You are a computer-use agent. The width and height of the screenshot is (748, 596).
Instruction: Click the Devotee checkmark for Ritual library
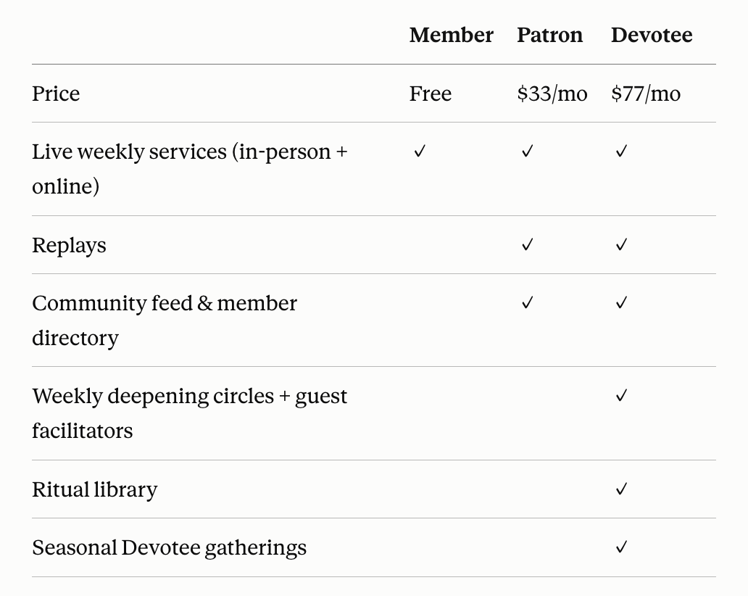coord(621,489)
